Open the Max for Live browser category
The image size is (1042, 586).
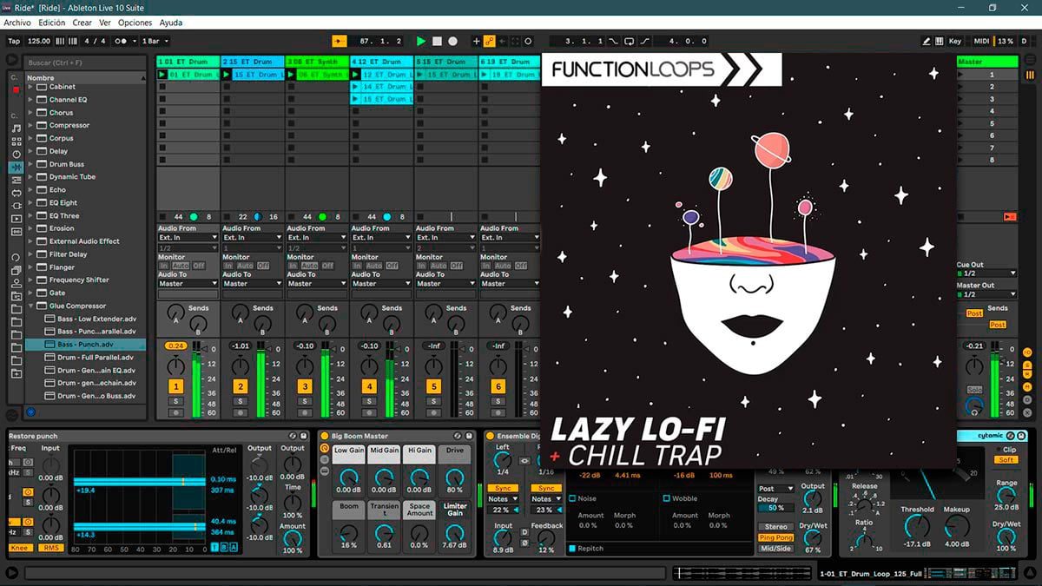16,193
